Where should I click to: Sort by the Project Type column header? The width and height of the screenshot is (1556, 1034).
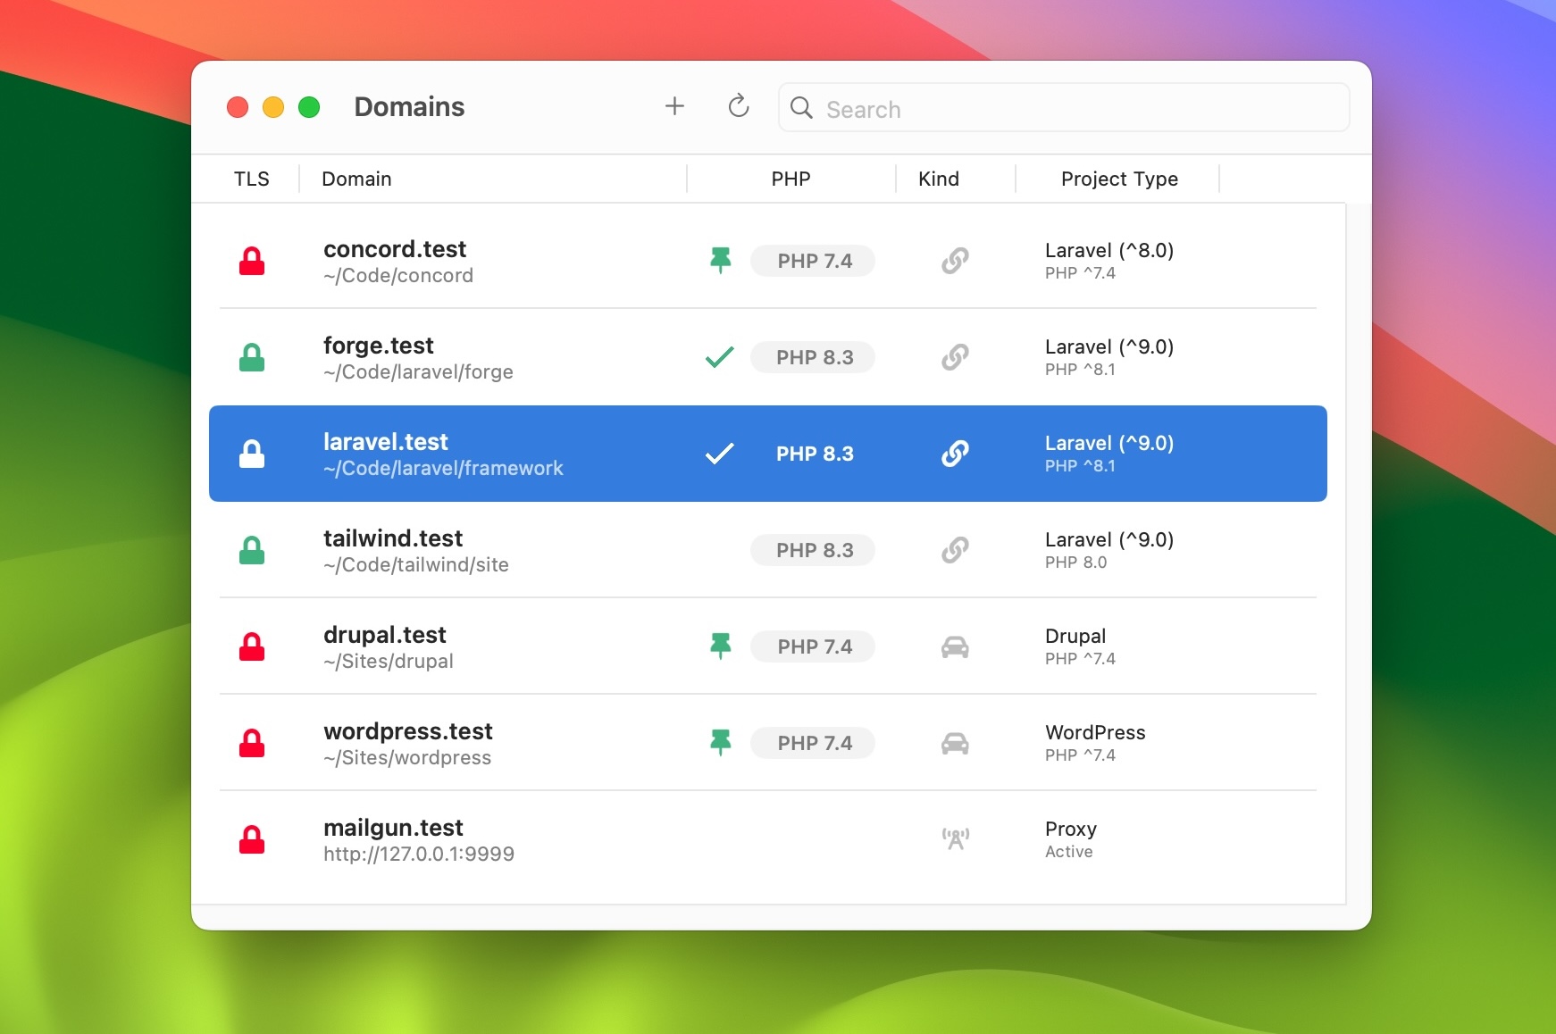[x=1119, y=179]
